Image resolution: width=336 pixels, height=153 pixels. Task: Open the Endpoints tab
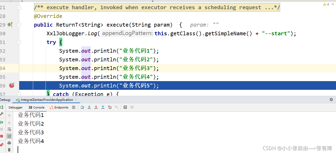tap(59, 107)
